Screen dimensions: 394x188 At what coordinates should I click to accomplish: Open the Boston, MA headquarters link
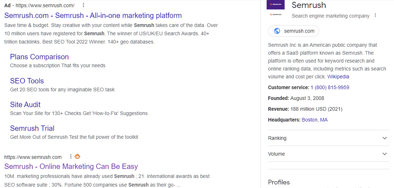tap(314, 120)
